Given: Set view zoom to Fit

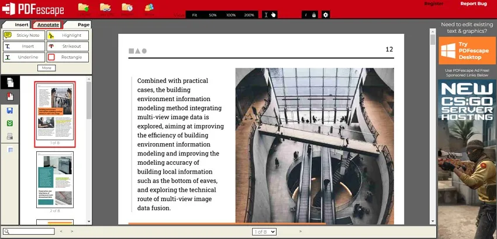Looking at the screenshot, I should [195, 15].
